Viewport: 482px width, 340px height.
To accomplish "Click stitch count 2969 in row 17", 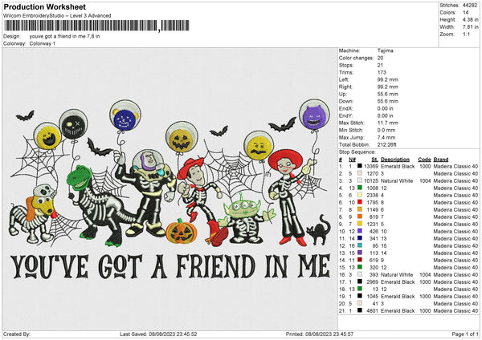I will pyautogui.click(x=372, y=282).
